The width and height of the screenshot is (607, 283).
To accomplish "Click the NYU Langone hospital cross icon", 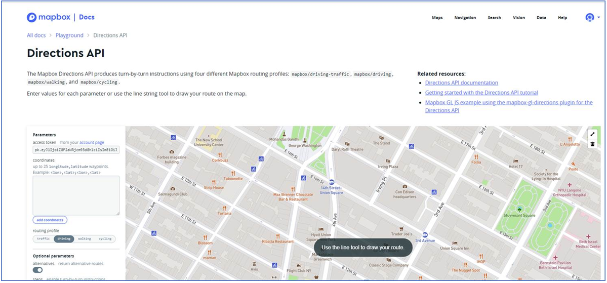I will click(570, 185).
